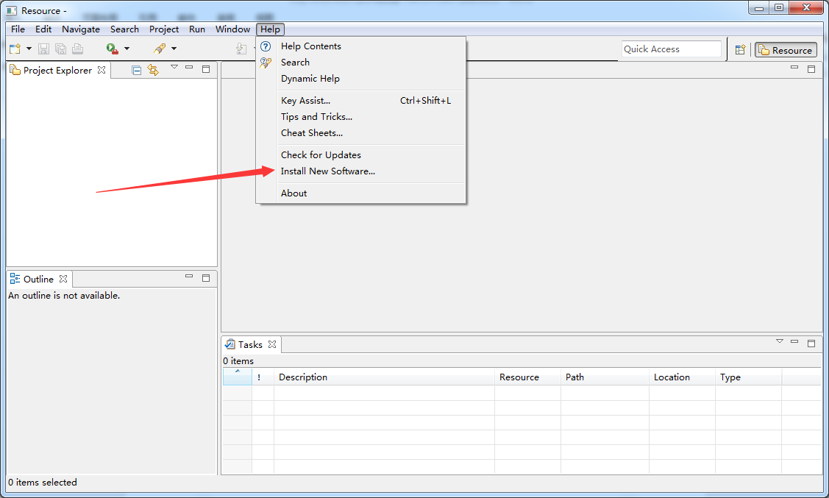
Task: Click the Print toolbar icon
Action: (78, 49)
